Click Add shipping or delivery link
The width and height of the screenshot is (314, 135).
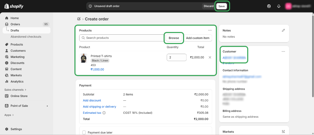click(99, 107)
